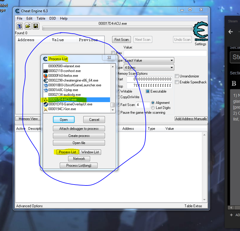Click the First Scan button
The height and width of the screenshot is (231, 240).
tap(121, 40)
